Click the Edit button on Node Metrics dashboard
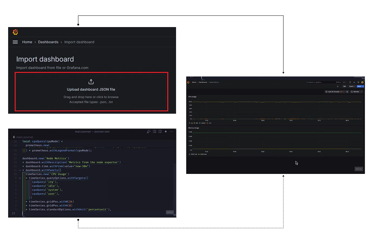The image size is (367, 247). (345, 86)
